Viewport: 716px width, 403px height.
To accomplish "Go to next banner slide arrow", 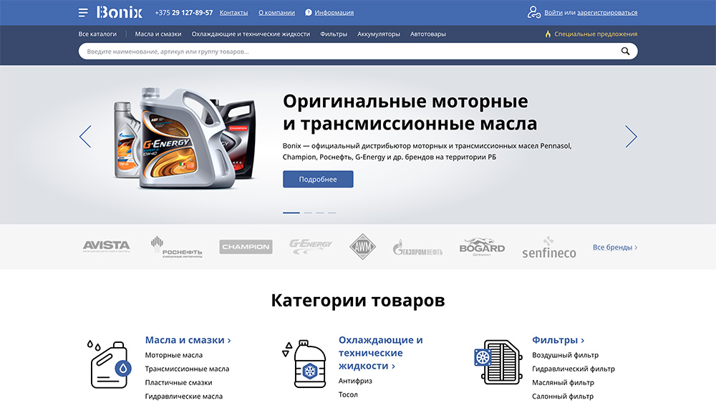I will 631,136.
